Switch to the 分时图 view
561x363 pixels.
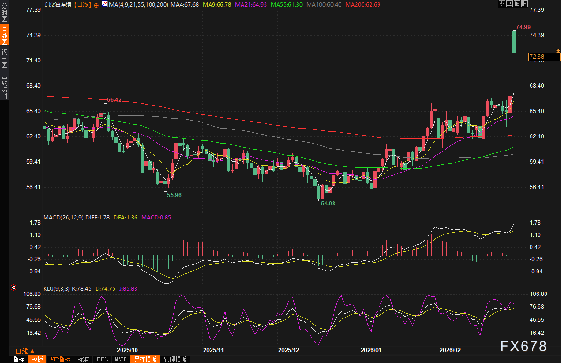(4, 12)
